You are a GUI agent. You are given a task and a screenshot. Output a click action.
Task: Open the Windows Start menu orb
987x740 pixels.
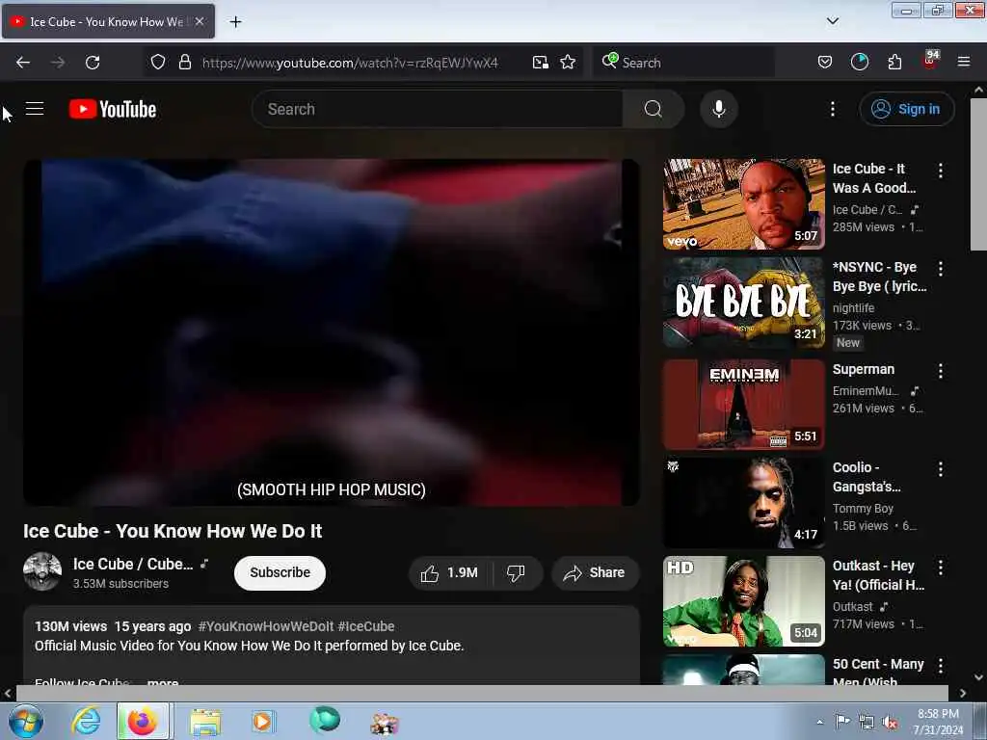point(26,721)
